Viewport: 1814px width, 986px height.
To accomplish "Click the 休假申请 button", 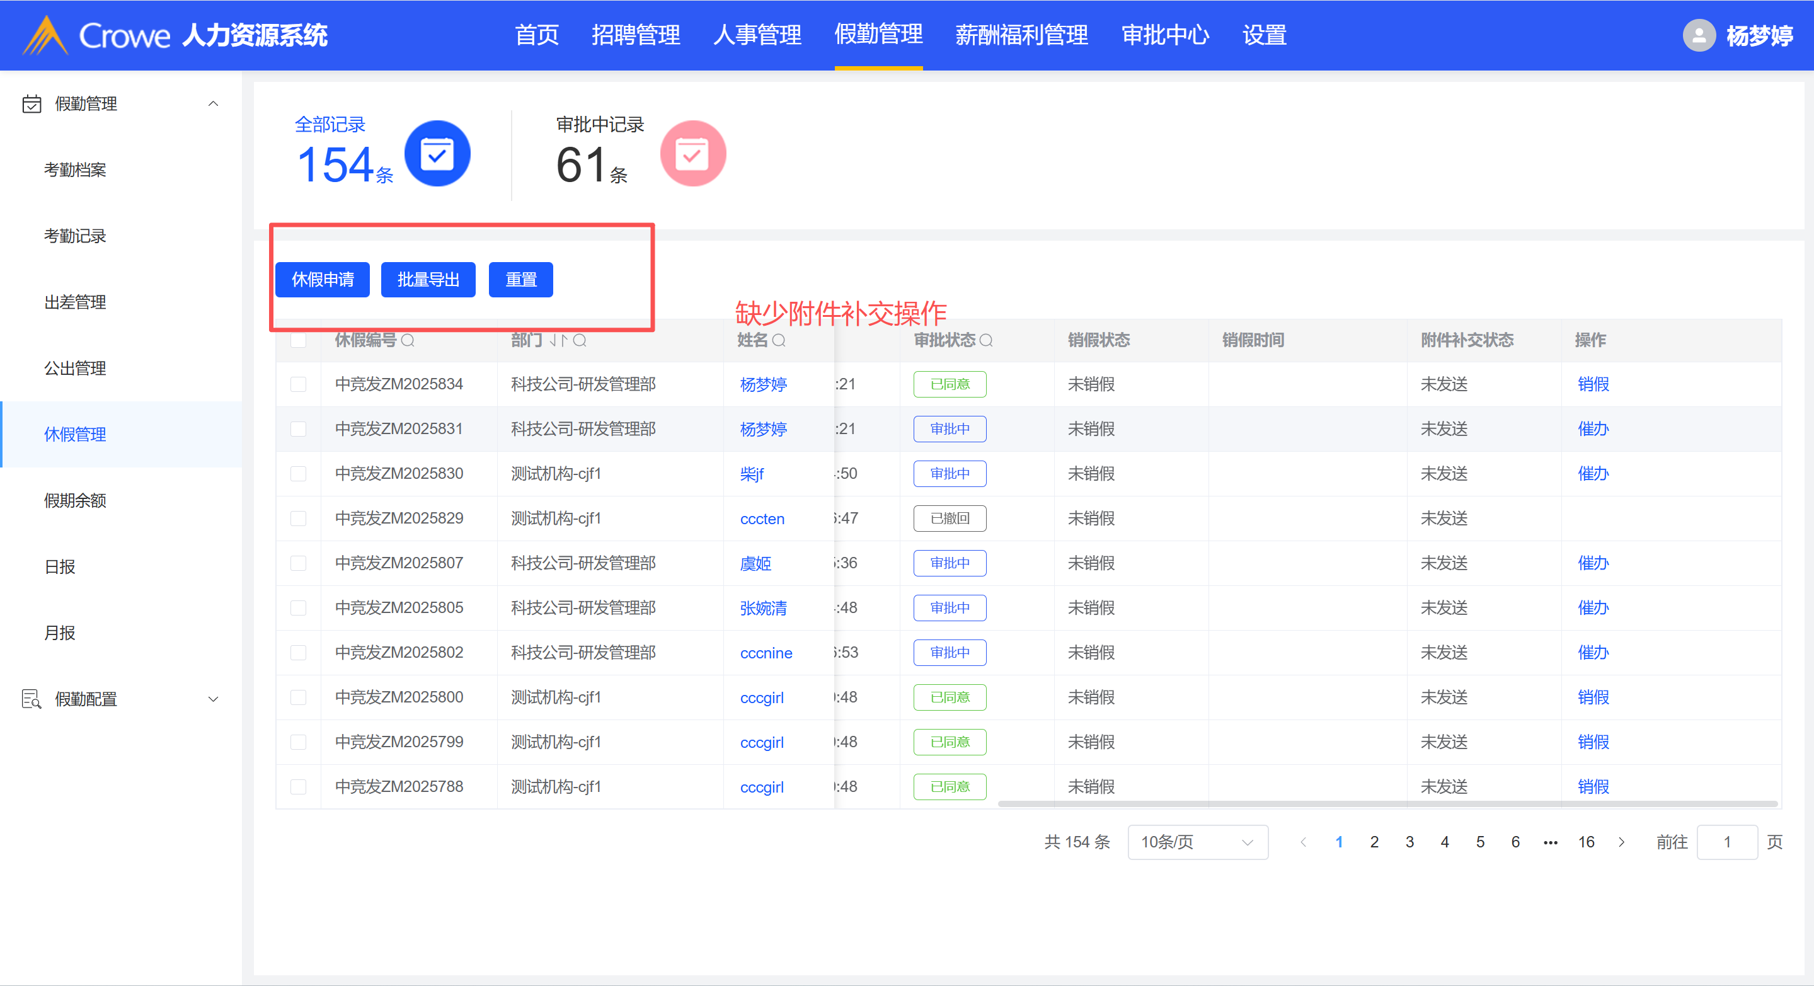I will pyautogui.click(x=323, y=280).
